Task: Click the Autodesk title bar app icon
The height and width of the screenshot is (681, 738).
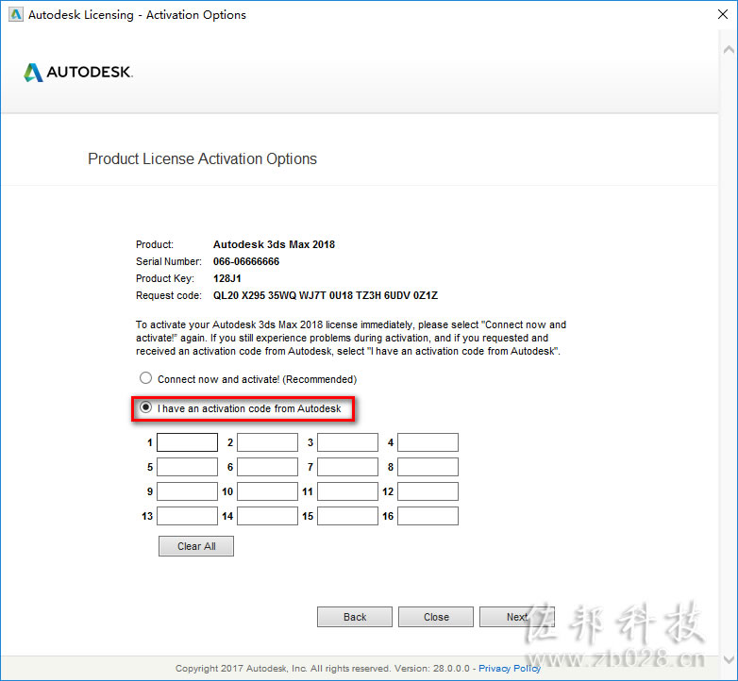Action: click(16, 14)
